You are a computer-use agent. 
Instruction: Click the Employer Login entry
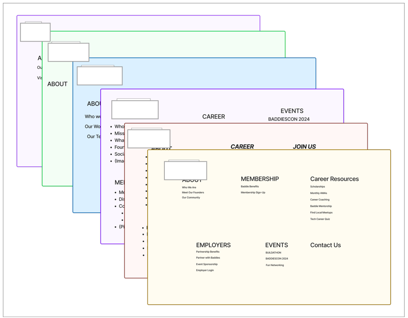205,270
